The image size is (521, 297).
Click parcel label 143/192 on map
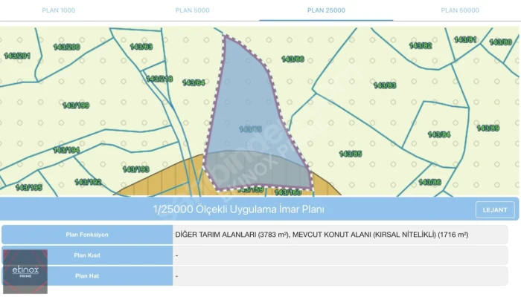(x=88, y=182)
